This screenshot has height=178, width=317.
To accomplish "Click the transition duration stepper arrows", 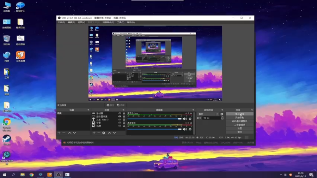I will 222,118.
